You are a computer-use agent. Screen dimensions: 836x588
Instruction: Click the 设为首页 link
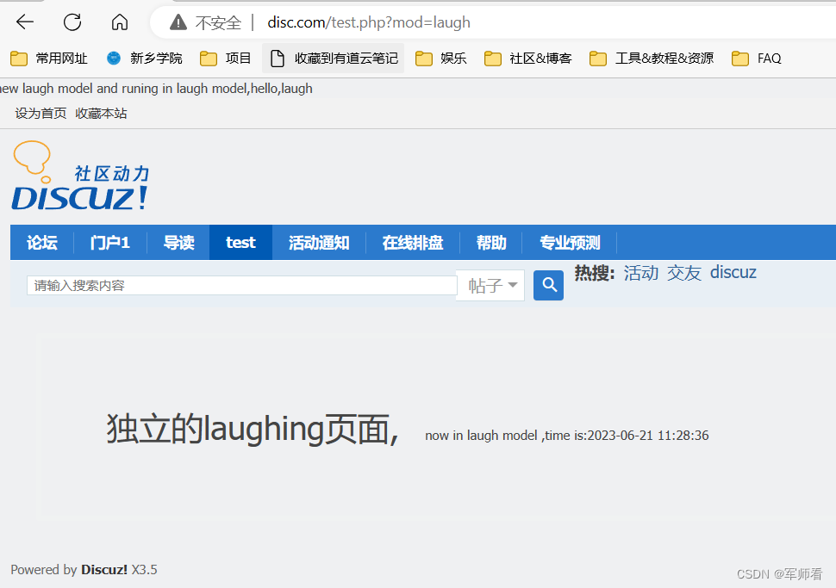pyautogui.click(x=41, y=112)
